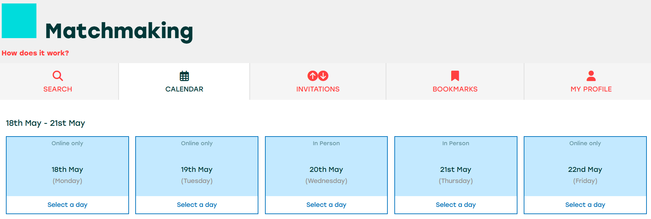Open the BOOKMARKS tab

[x=455, y=89]
